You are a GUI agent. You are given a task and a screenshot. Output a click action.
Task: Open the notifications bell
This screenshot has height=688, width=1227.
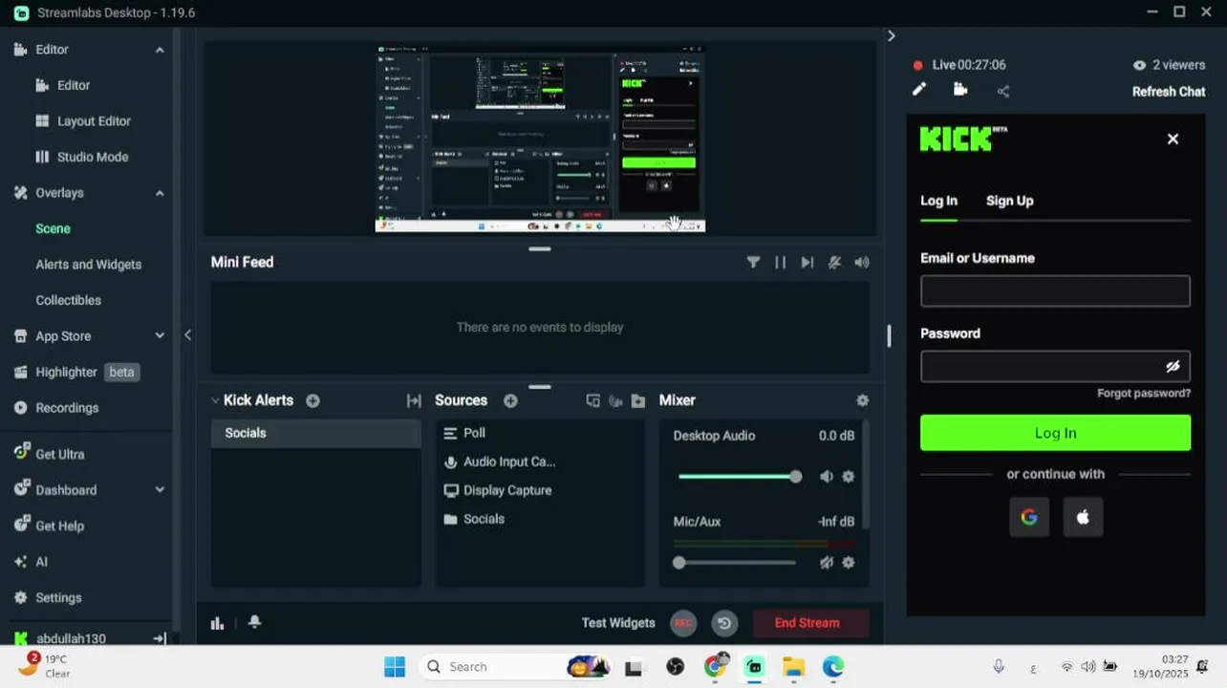[x=254, y=622]
